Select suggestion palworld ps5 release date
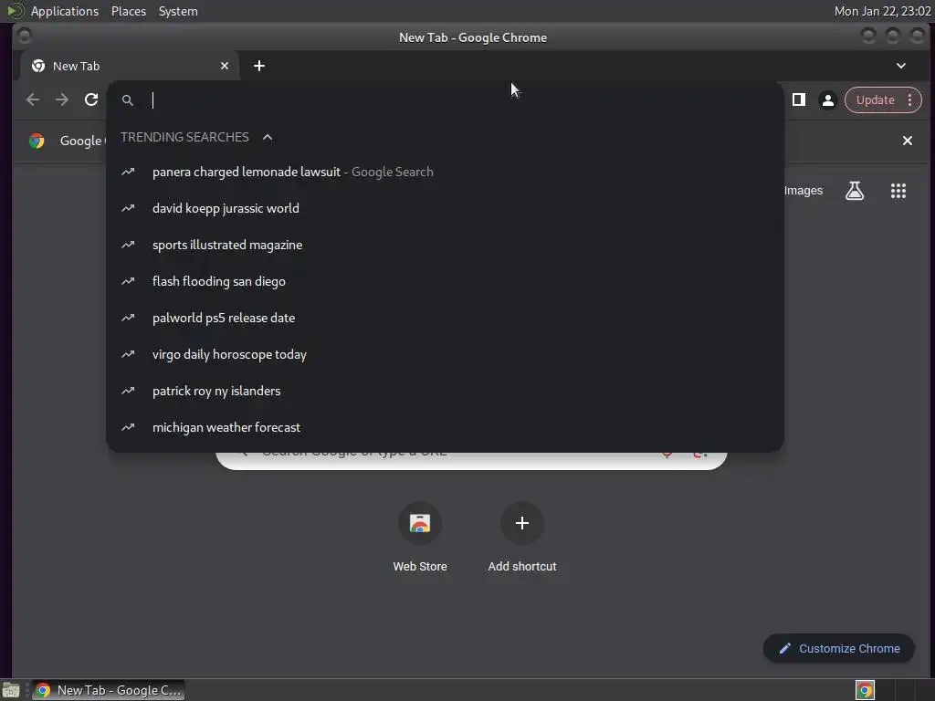The height and width of the screenshot is (701, 935). [x=445, y=318]
